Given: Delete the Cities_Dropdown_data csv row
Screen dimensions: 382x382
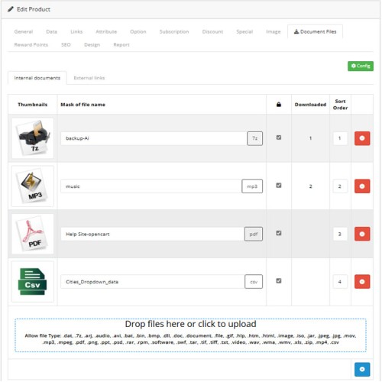Looking at the screenshot, I should (362, 281).
